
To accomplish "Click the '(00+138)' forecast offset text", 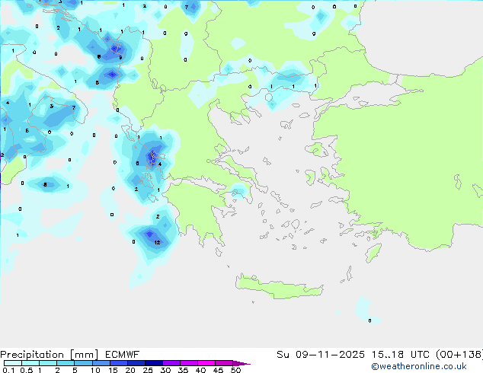I will (459, 355).
